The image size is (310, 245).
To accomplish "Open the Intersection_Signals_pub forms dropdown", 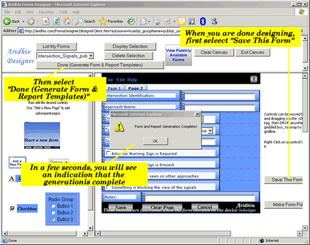I will 91,55.
